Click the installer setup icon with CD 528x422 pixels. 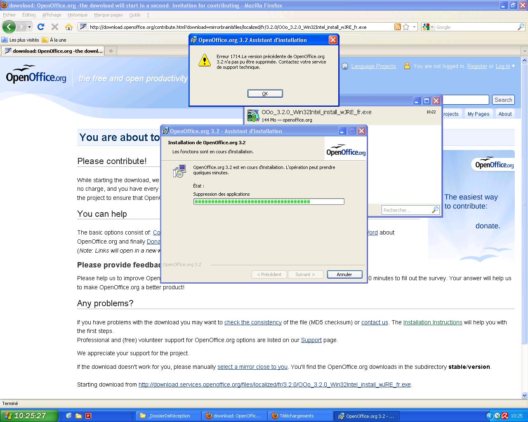(179, 171)
